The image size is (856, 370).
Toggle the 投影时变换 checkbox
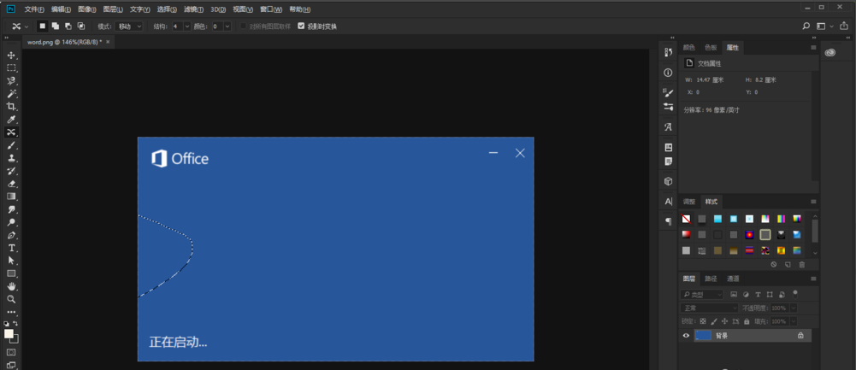pos(301,26)
